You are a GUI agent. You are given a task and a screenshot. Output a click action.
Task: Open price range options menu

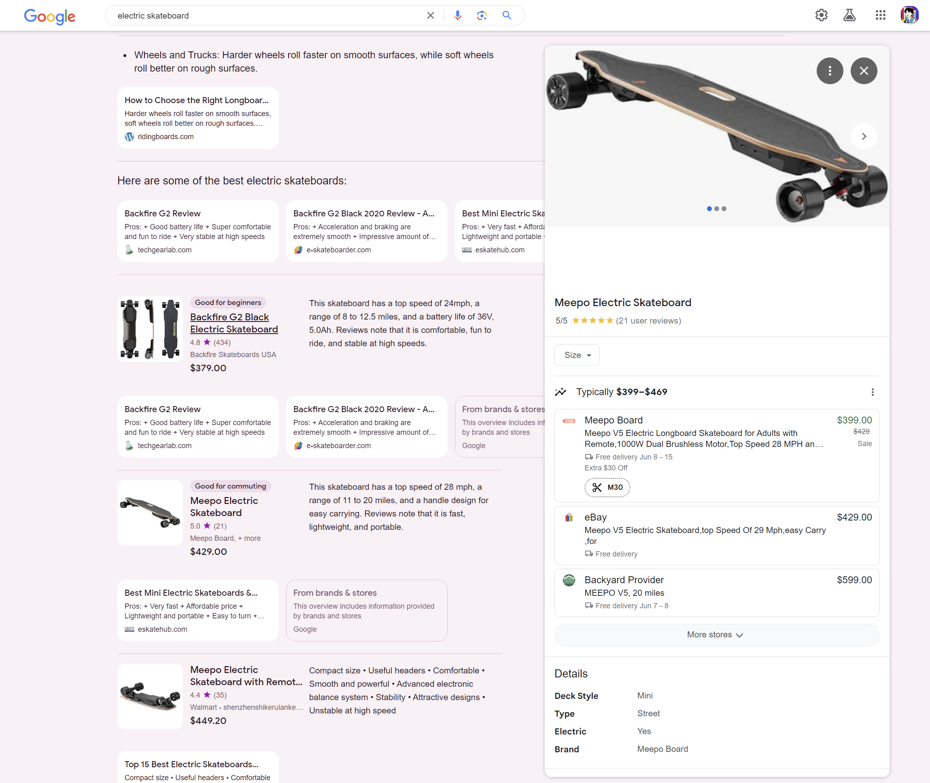point(872,392)
